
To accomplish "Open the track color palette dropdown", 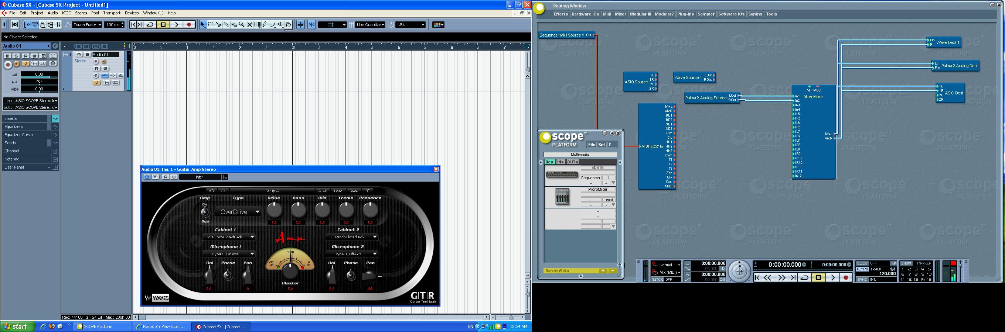I will (x=438, y=25).
